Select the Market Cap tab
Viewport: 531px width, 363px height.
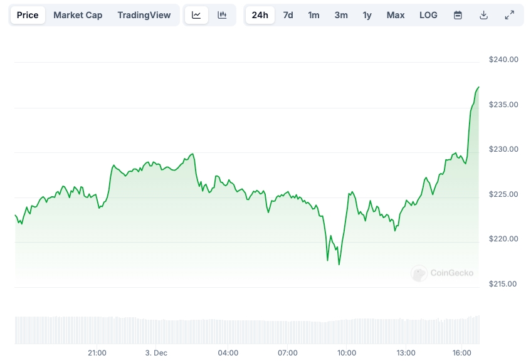click(78, 15)
